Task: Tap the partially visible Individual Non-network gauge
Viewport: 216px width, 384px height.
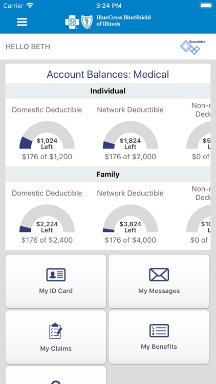Action: 199,135
